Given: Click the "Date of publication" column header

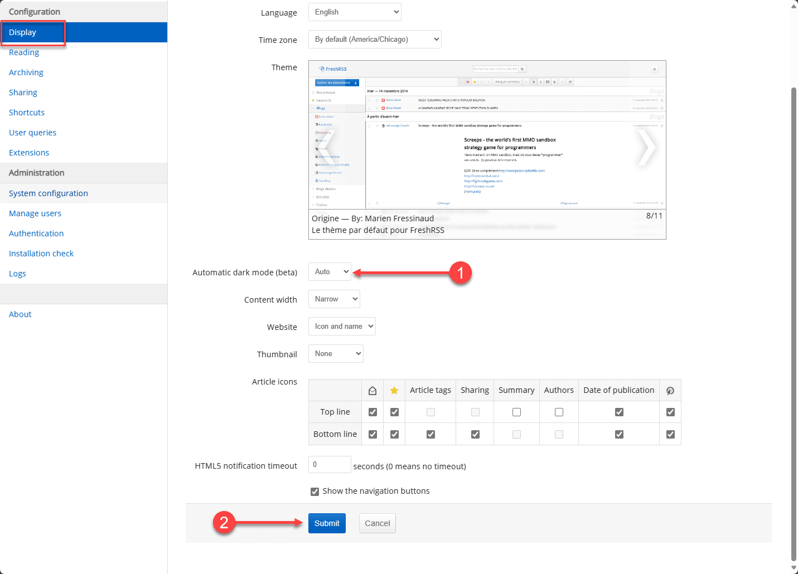Looking at the screenshot, I should 619,390.
